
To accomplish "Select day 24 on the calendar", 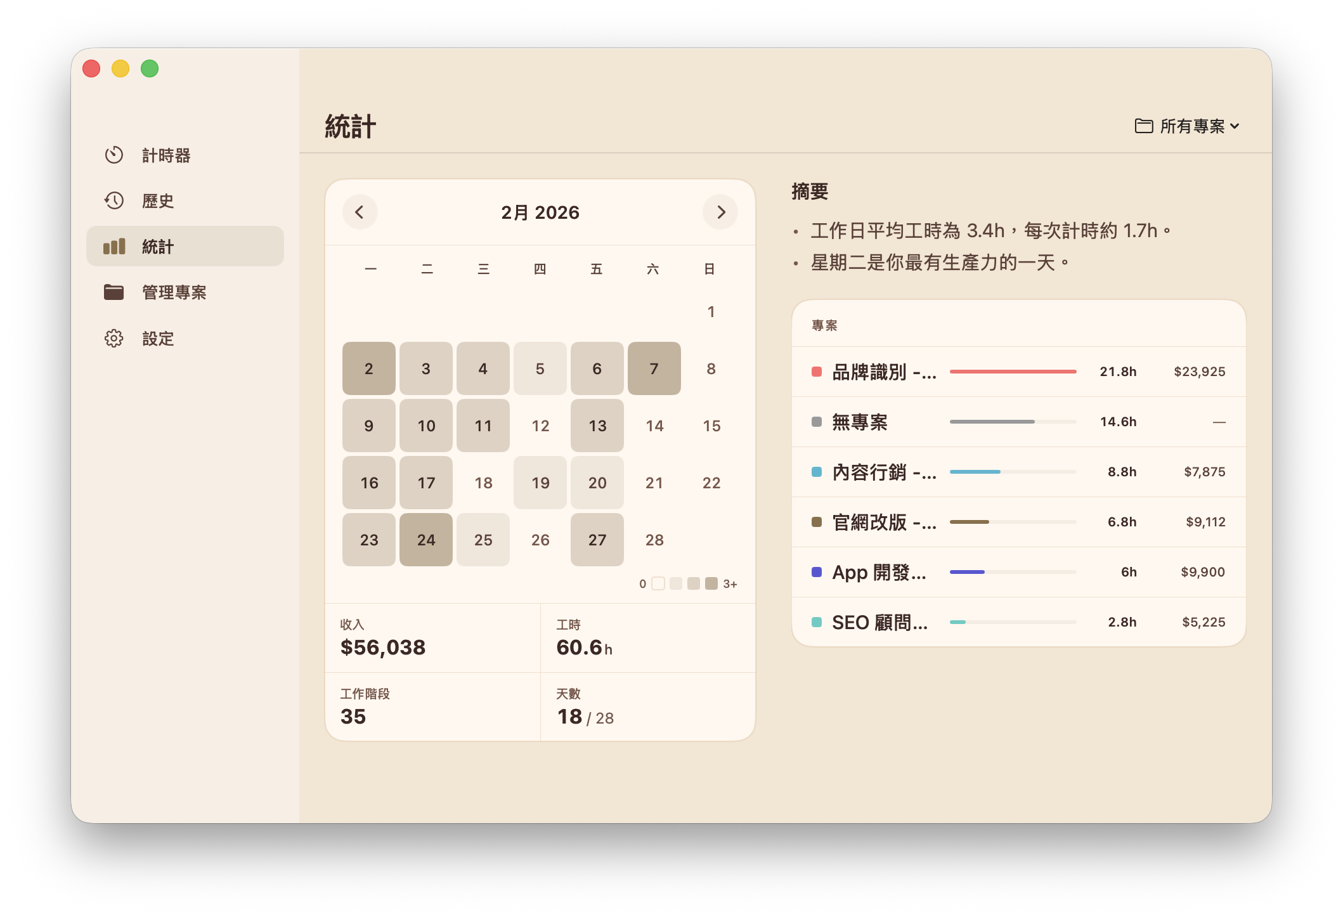I will (425, 540).
